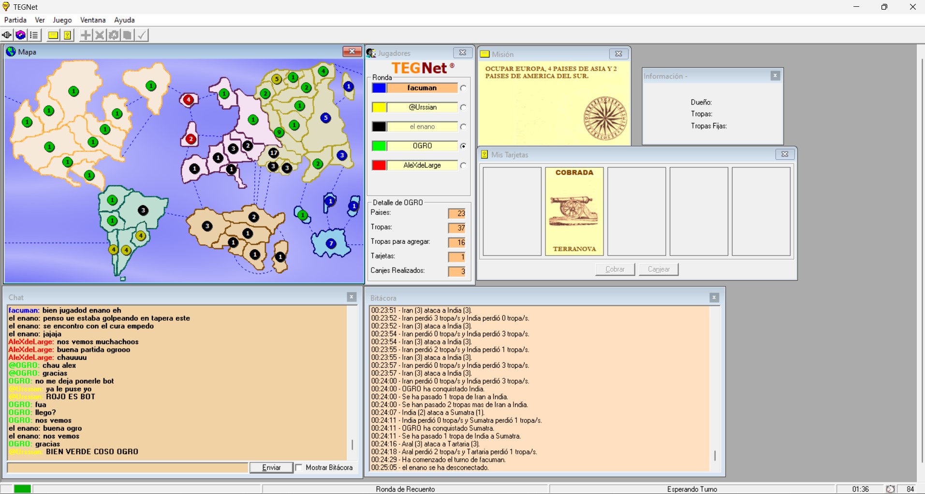Select the OGRO radio button

click(463, 146)
